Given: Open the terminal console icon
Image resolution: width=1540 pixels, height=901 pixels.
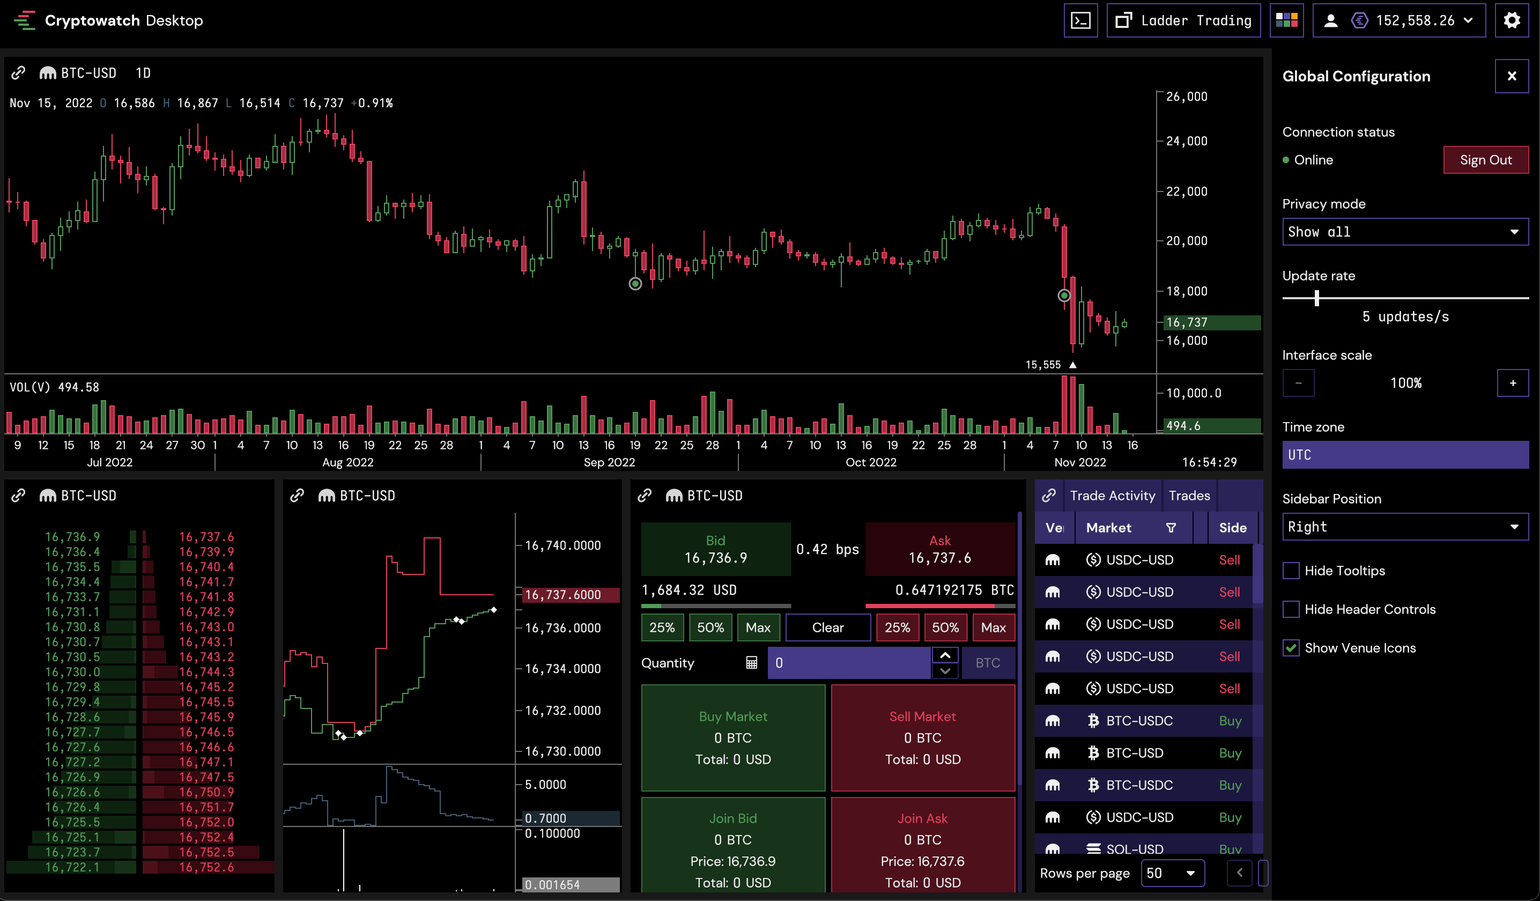Looking at the screenshot, I should 1080,21.
